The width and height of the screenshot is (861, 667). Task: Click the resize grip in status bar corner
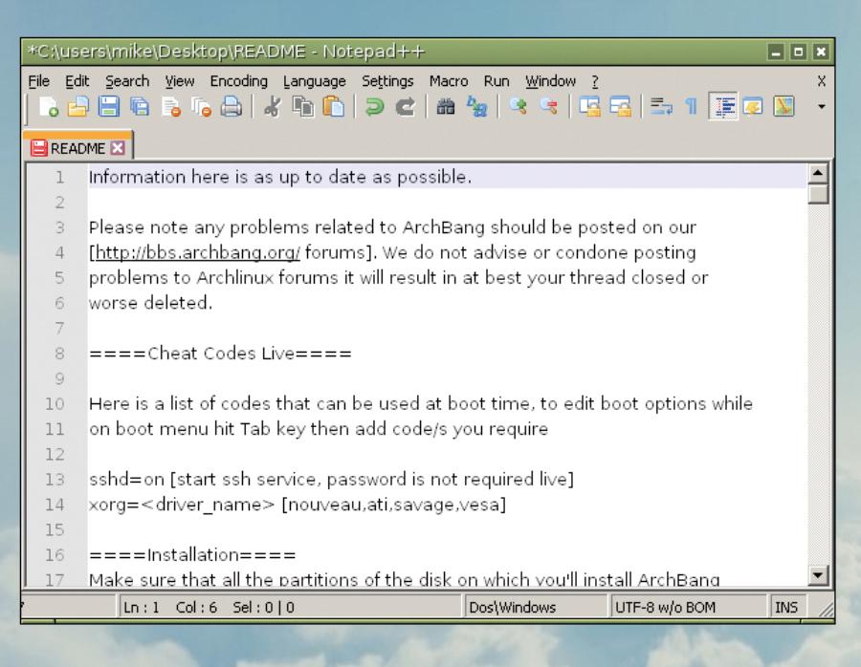[826, 609]
